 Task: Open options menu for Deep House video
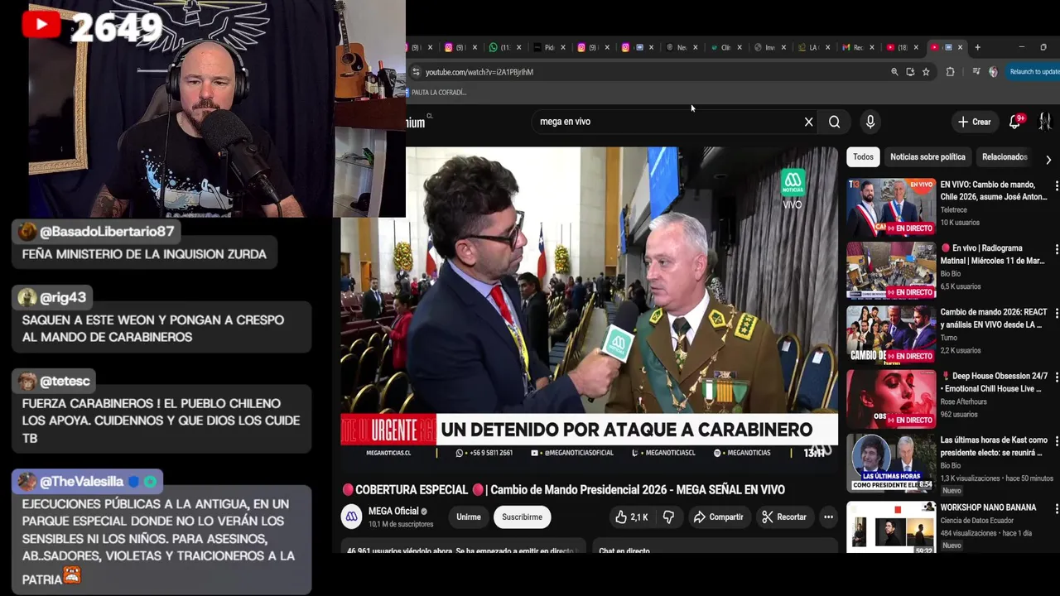[x=1056, y=377]
